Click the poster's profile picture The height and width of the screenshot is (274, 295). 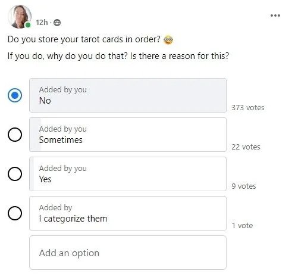pos(20,17)
